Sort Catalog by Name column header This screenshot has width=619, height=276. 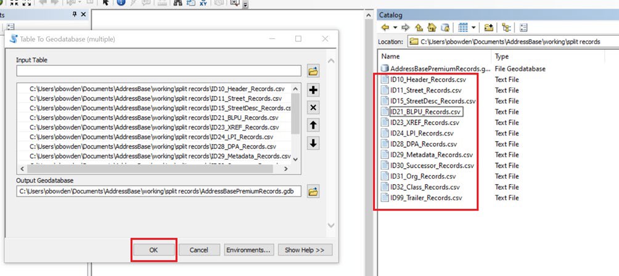click(434, 57)
